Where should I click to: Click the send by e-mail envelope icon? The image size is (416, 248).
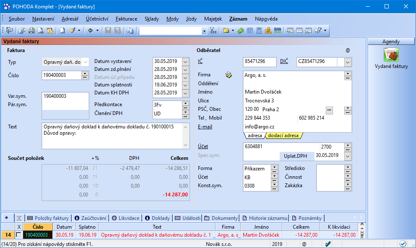(x=50, y=31)
